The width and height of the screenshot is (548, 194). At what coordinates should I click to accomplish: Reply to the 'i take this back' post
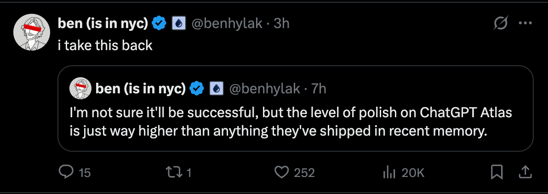67,172
